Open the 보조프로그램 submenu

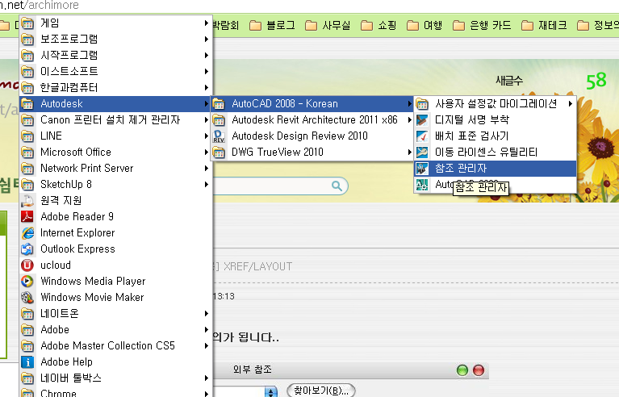tap(115, 39)
